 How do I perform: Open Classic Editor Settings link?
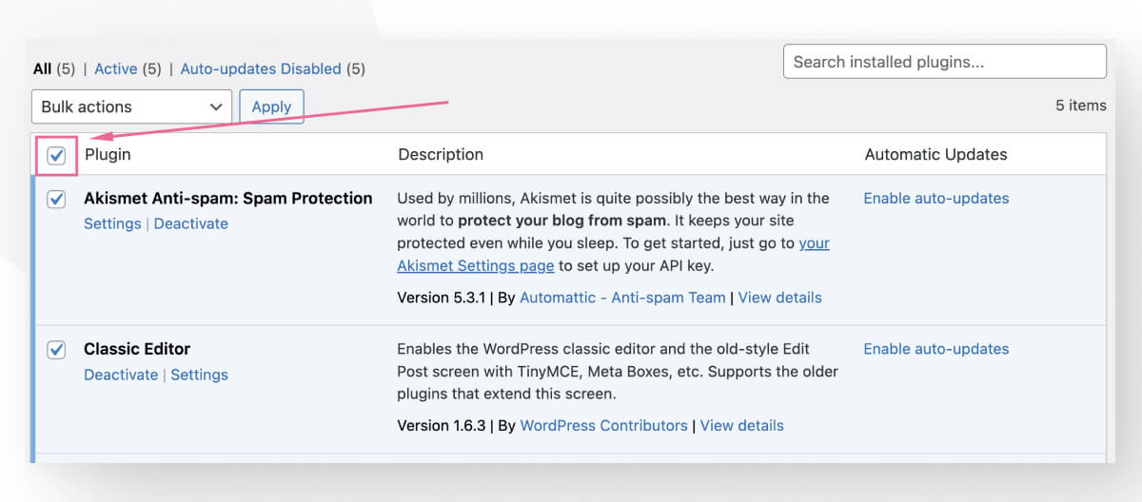point(200,375)
